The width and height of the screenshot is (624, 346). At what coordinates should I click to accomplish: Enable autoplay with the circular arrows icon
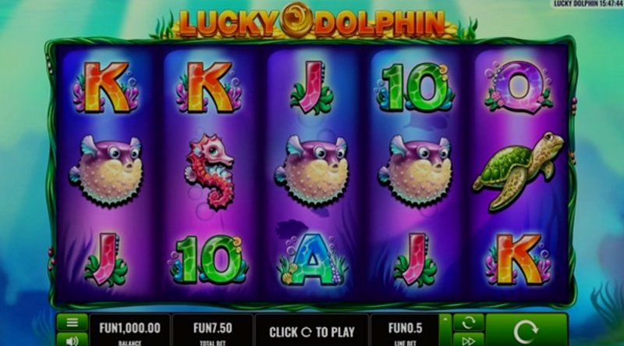pos(469,322)
